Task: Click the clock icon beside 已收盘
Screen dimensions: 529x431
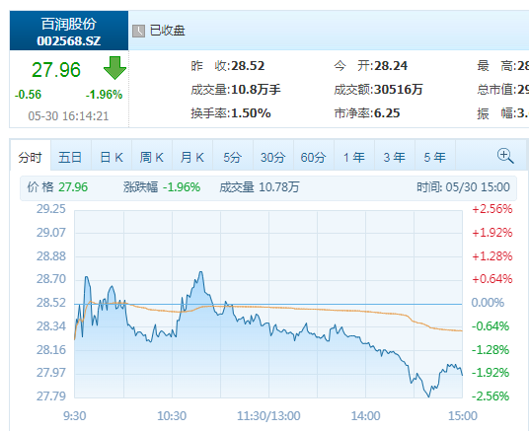Action: click(x=138, y=31)
